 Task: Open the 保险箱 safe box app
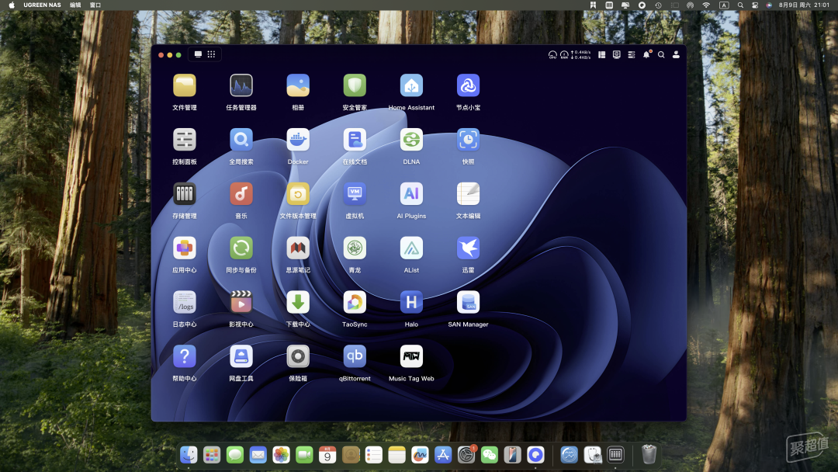pyautogui.click(x=298, y=356)
